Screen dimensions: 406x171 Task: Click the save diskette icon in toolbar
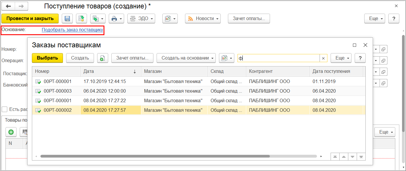pyautogui.click(x=67, y=19)
